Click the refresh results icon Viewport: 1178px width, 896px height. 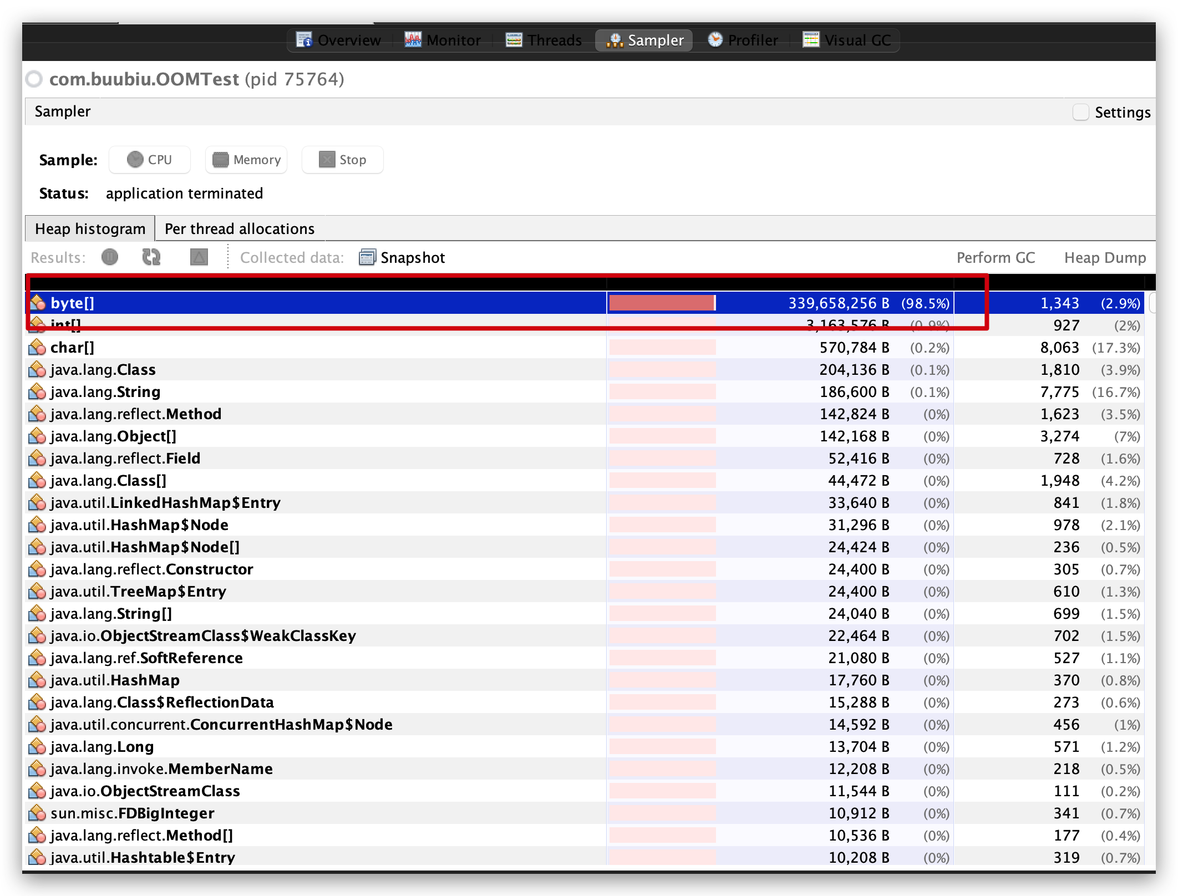[x=151, y=257]
